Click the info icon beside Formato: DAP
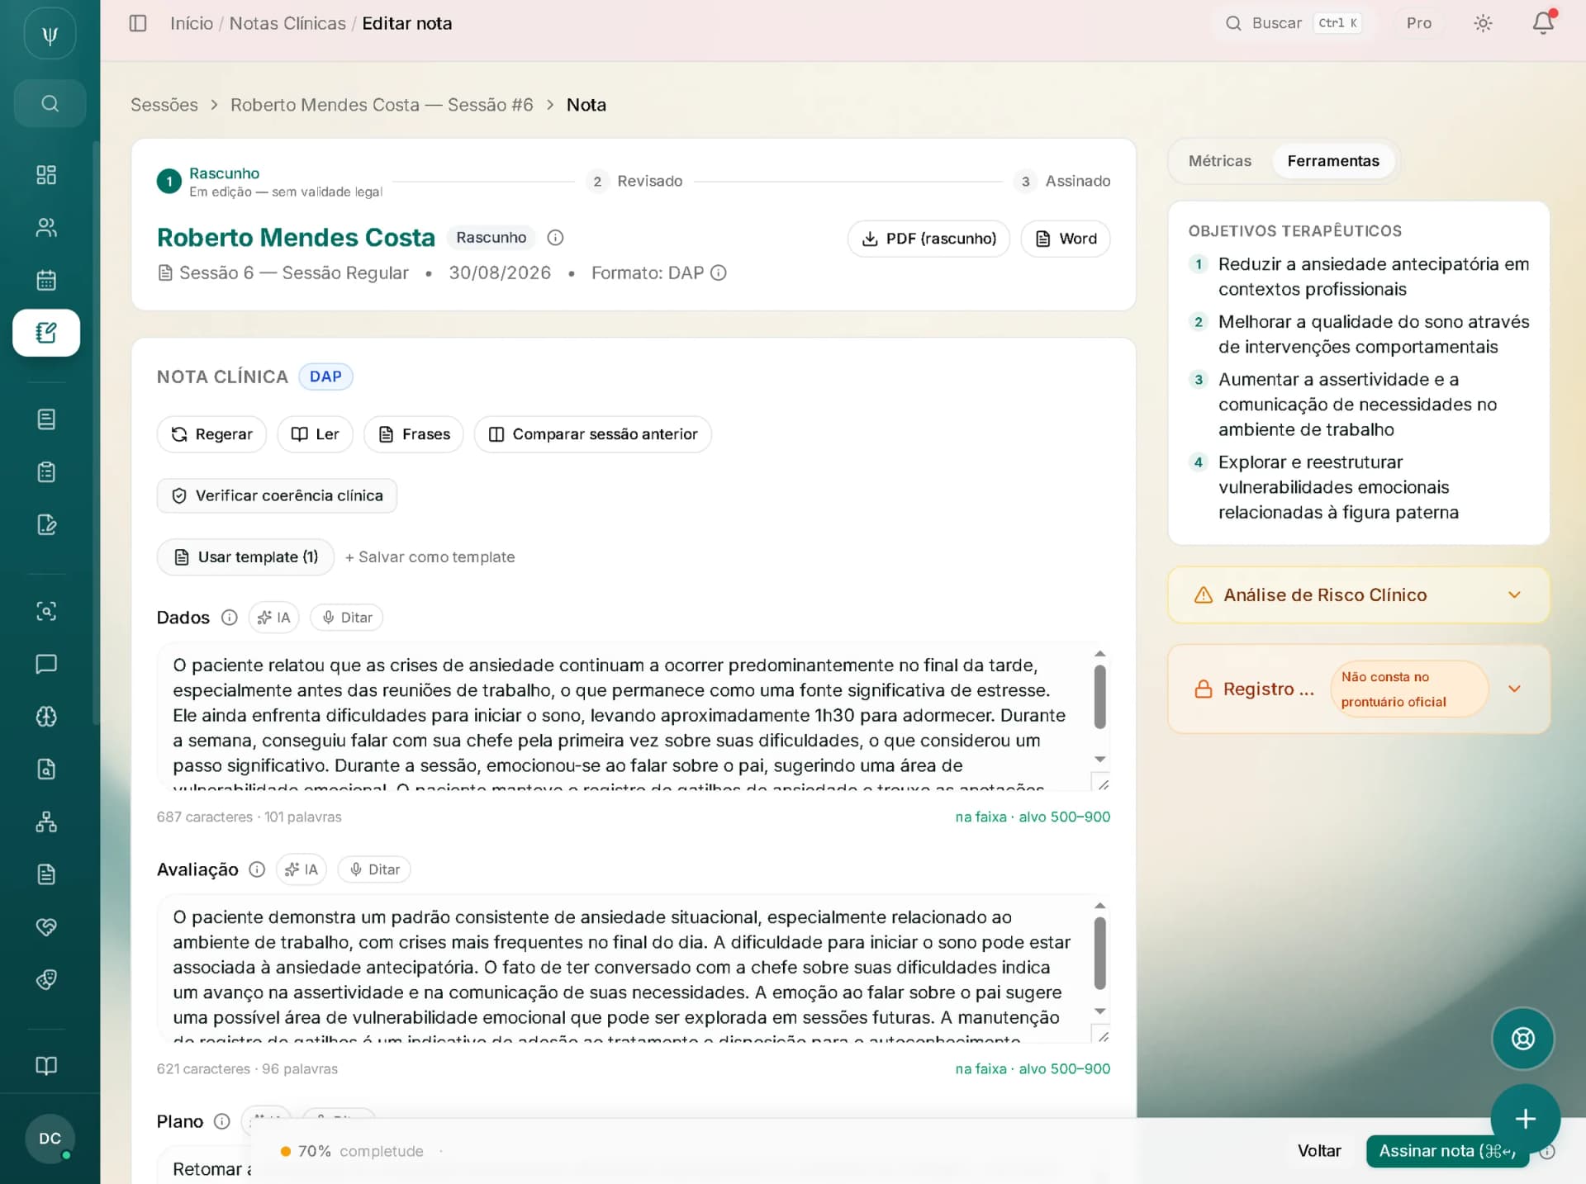 (719, 272)
